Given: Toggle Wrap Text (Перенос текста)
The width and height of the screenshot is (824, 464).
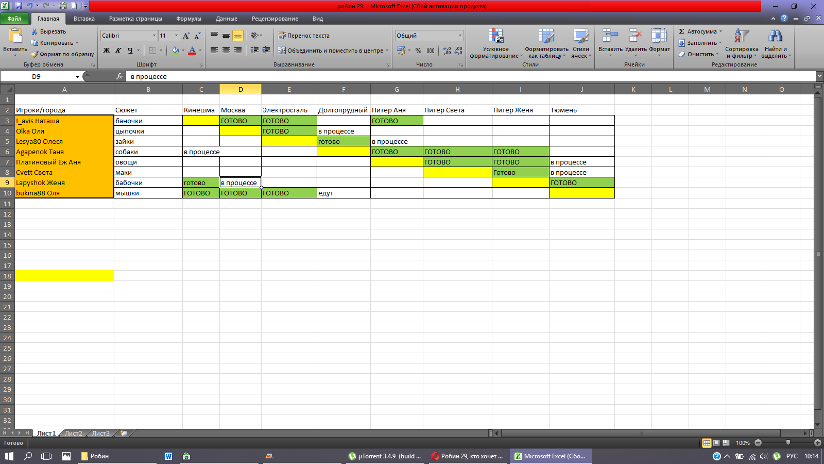Looking at the screenshot, I should pyautogui.click(x=303, y=36).
